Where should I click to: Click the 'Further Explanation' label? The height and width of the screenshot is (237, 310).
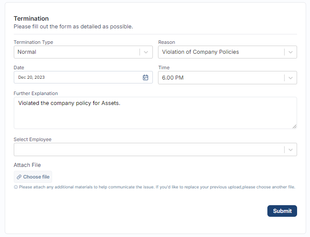click(x=36, y=93)
